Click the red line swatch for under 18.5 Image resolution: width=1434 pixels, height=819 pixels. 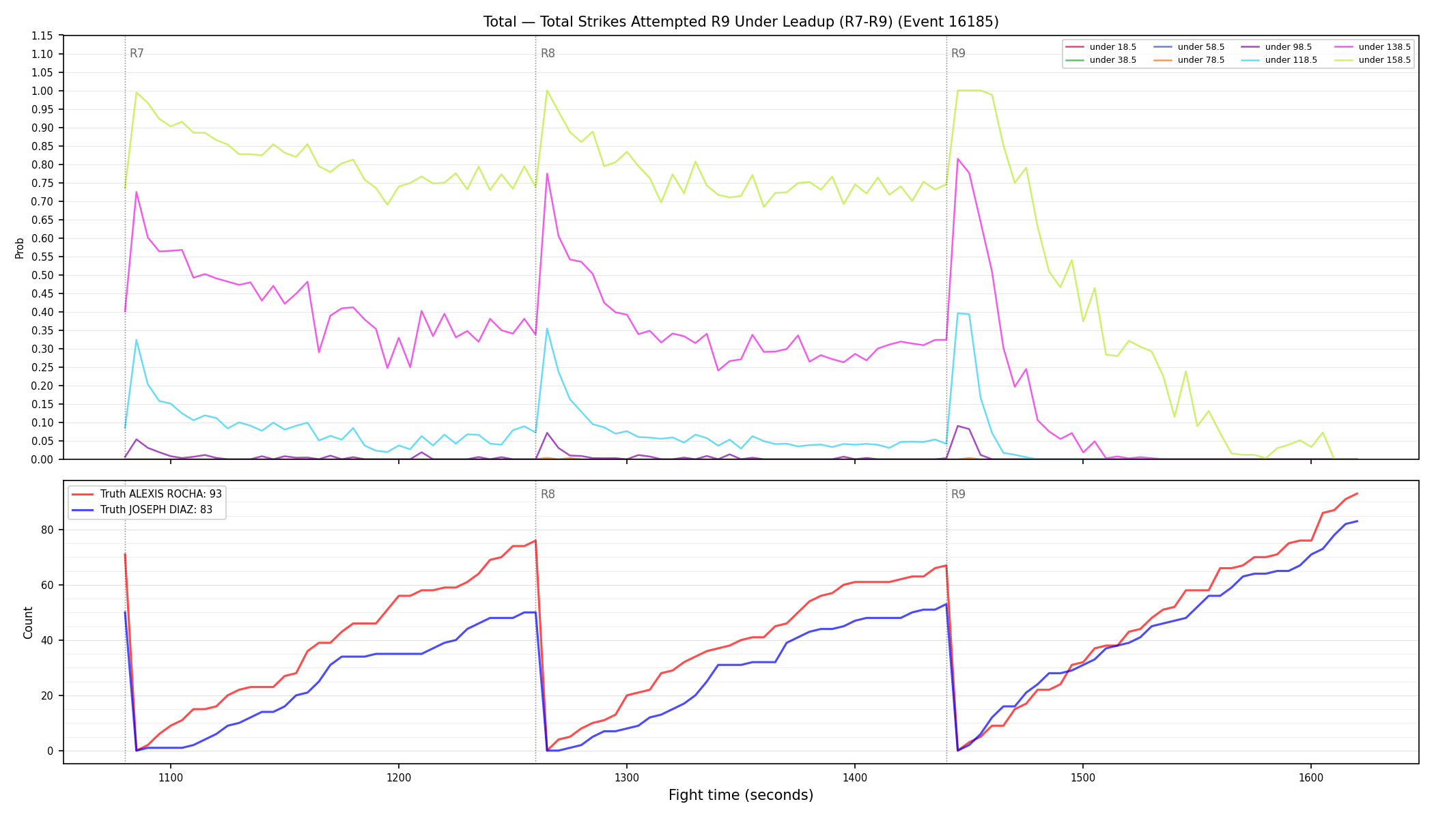1075,47
